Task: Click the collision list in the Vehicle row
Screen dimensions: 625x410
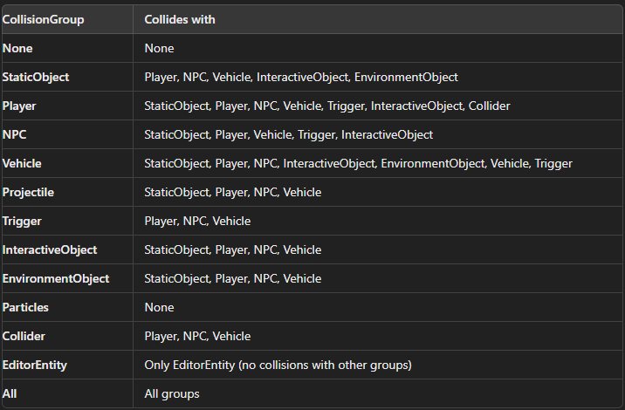Action: click(x=358, y=163)
